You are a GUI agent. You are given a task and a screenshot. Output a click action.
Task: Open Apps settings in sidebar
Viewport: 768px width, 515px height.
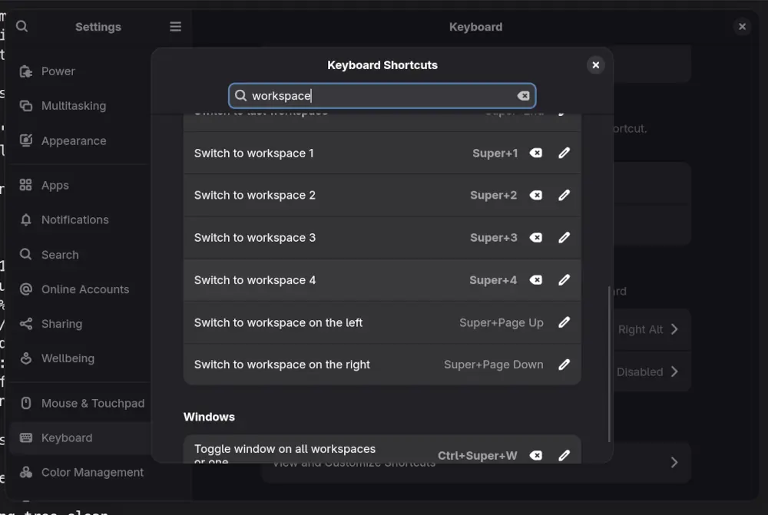point(79,186)
